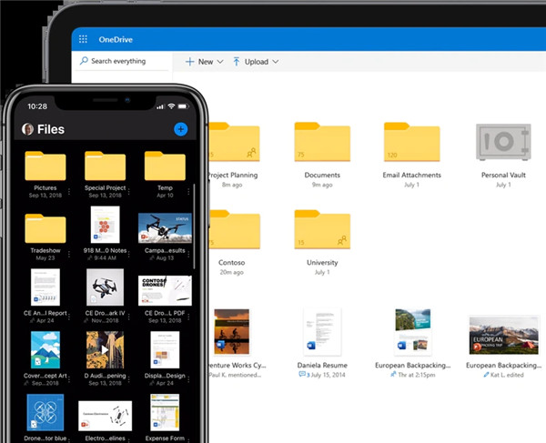
Task: Open the Pictures folder on phone
Action: point(45,166)
